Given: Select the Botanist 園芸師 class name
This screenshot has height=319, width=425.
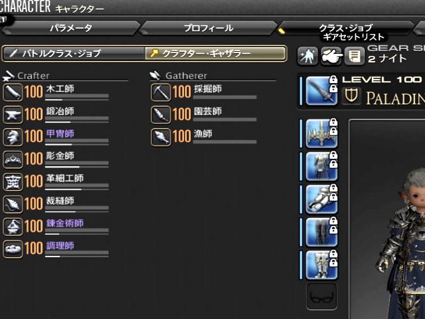Looking at the screenshot, I should coord(208,111).
